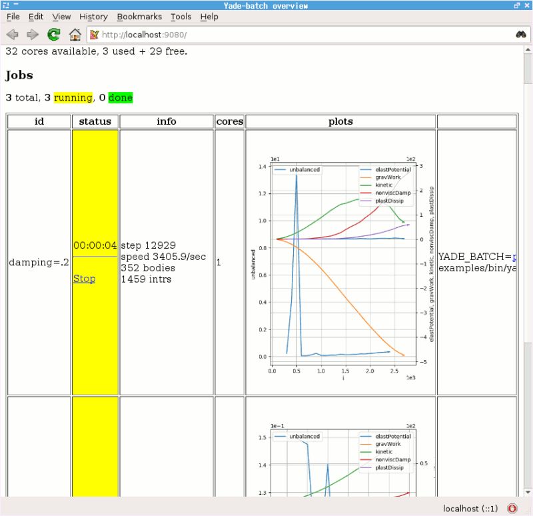Click the browser Forward arrow icon
Viewport: 533px width, 516px height.
coord(33,35)
